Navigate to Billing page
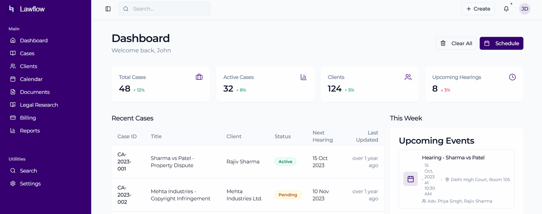This screenshot has height=214, width=542. click(x=28, y=118)
